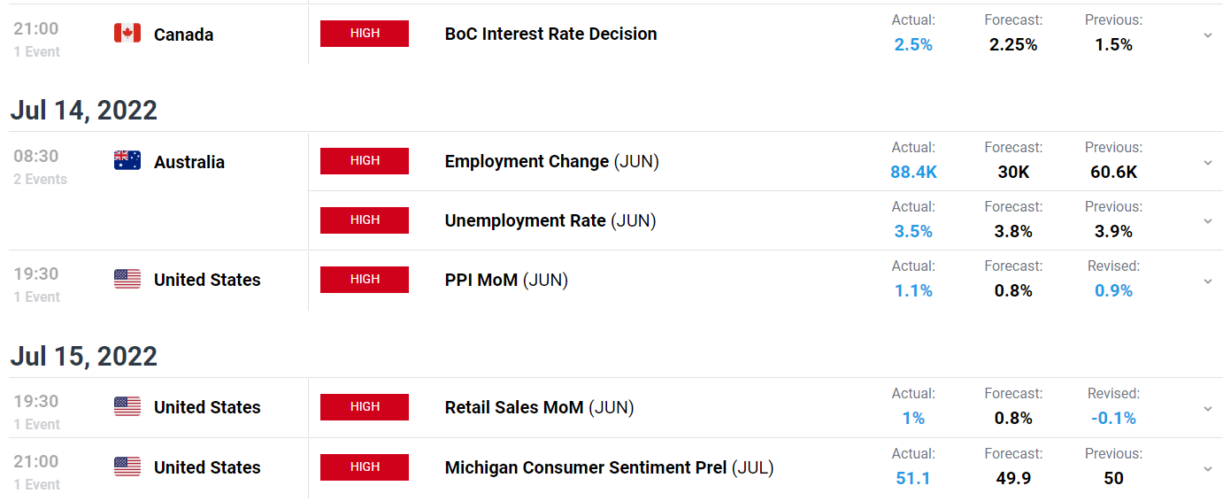Click the revised value -0.1%
The height and width of the screenshot is (501, 1223).
[x=1113, y=418]
